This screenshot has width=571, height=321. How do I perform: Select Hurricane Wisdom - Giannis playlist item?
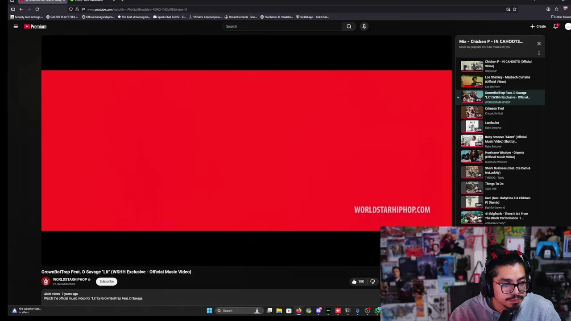(x=500, y=157)
